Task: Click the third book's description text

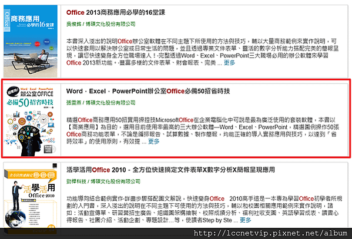Action: 204,209
